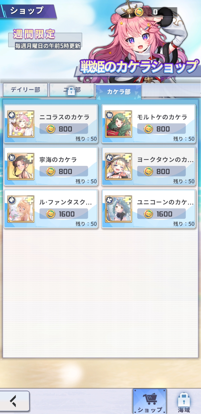Buy ニコラスのカケラ for 800 coins
Image resolution: width=201 pixels, height=414 pixels.
tap(64, 129)
